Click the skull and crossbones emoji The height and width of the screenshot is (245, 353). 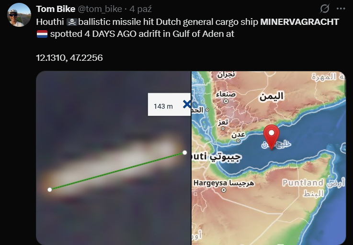coord(72,22)
